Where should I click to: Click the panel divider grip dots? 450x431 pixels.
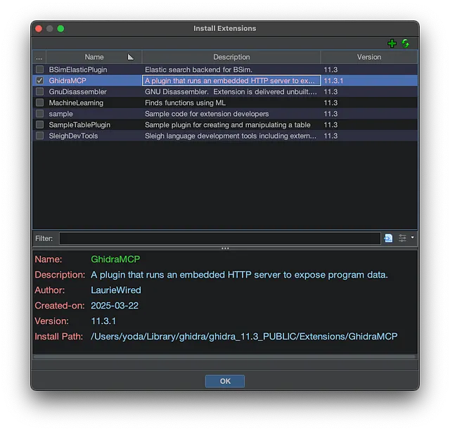coord(225,248)
